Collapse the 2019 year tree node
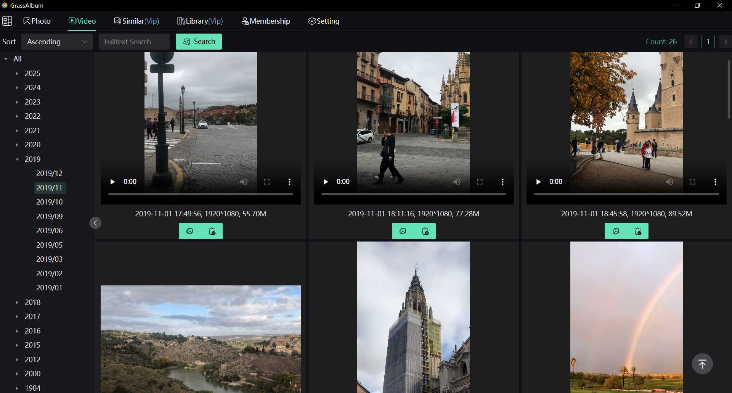The height and width of the screenshot is (393, 732). tap(17, 159)
